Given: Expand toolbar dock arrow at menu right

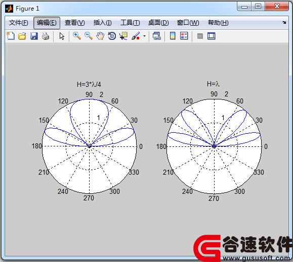Looking at the screenshot, I should (284, 23).
